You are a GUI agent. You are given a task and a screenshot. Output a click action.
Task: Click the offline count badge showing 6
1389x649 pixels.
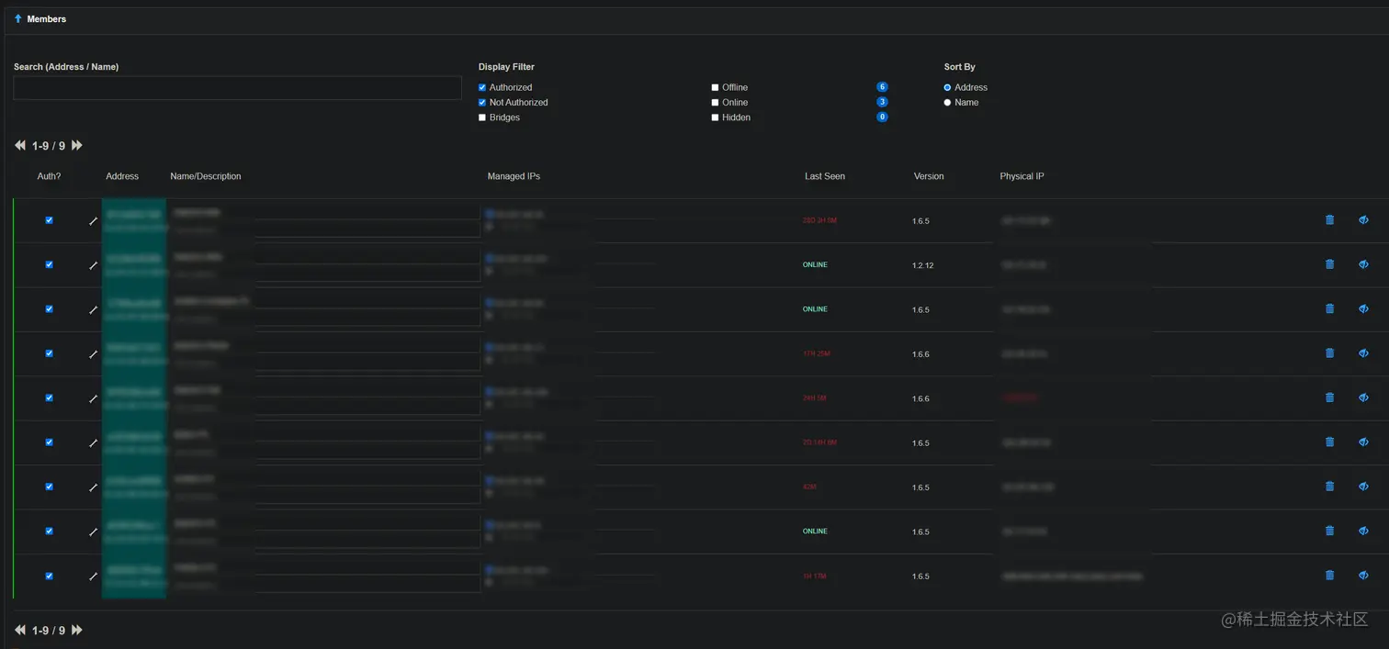(882, 87)
